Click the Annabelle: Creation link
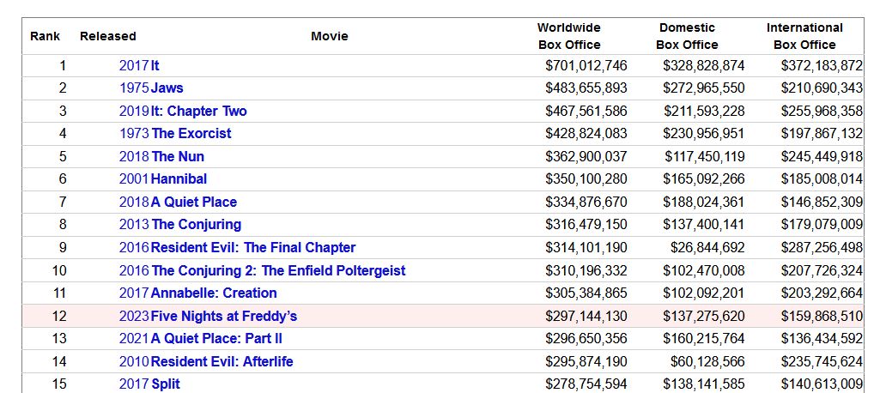Image resolution: width=880 pixels, height=393 pixels. (214, 293)
